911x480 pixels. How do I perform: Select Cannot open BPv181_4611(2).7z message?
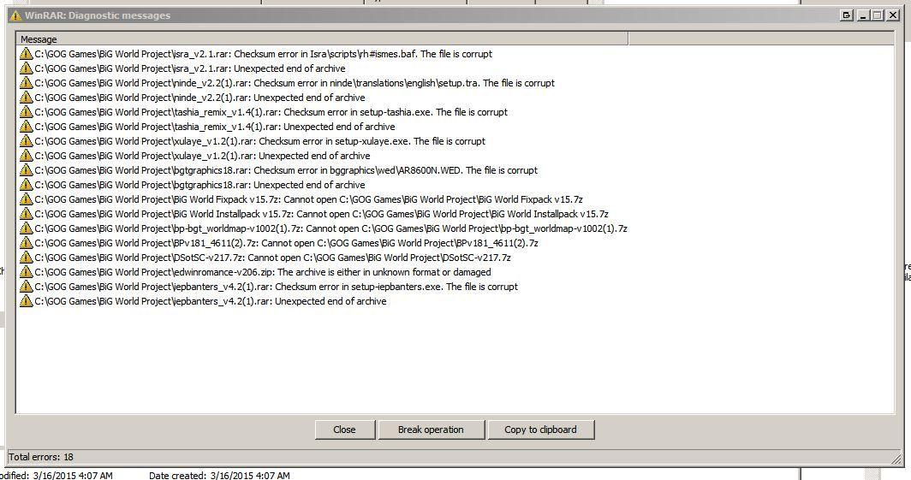coord(287,243)
